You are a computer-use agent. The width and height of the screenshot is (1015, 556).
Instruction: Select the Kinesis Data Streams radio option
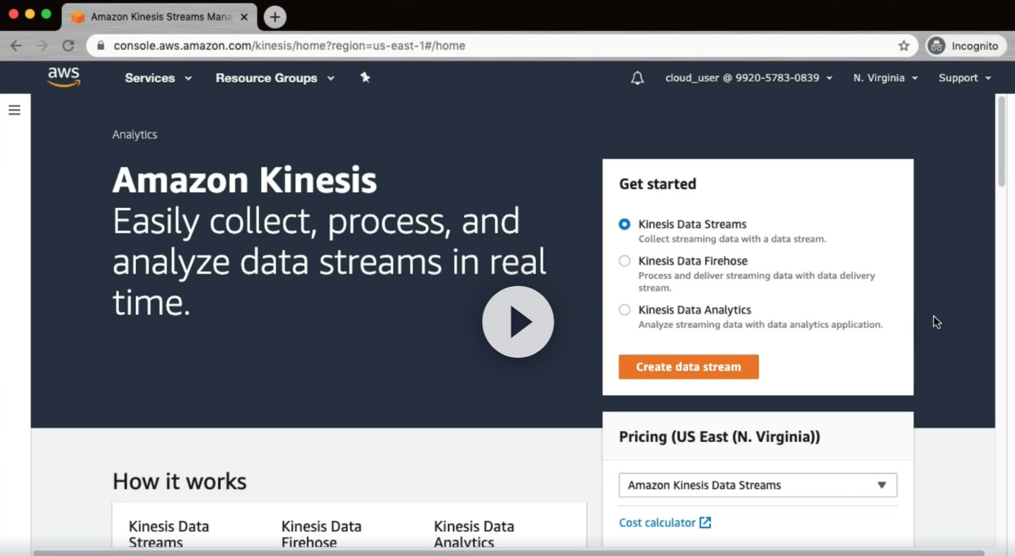(625, 224)
